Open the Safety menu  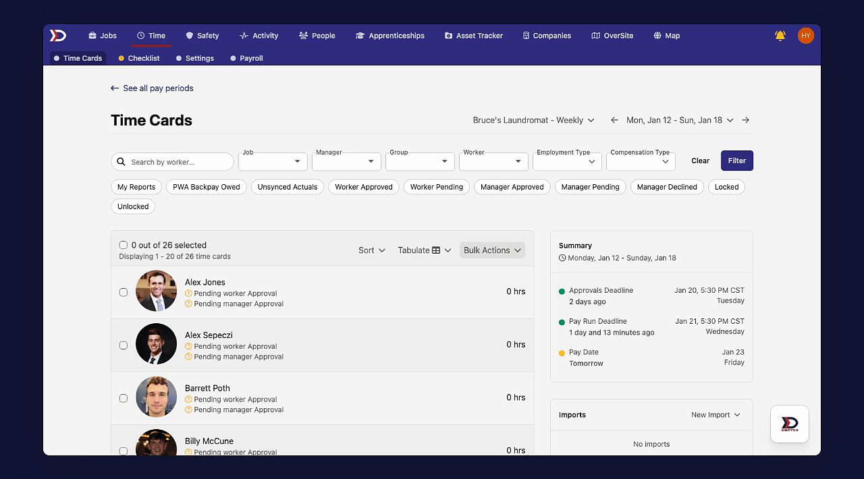202,36
